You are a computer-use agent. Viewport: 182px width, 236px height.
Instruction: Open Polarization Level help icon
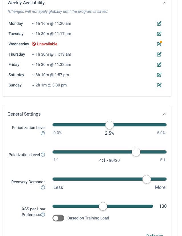(43, 155)
